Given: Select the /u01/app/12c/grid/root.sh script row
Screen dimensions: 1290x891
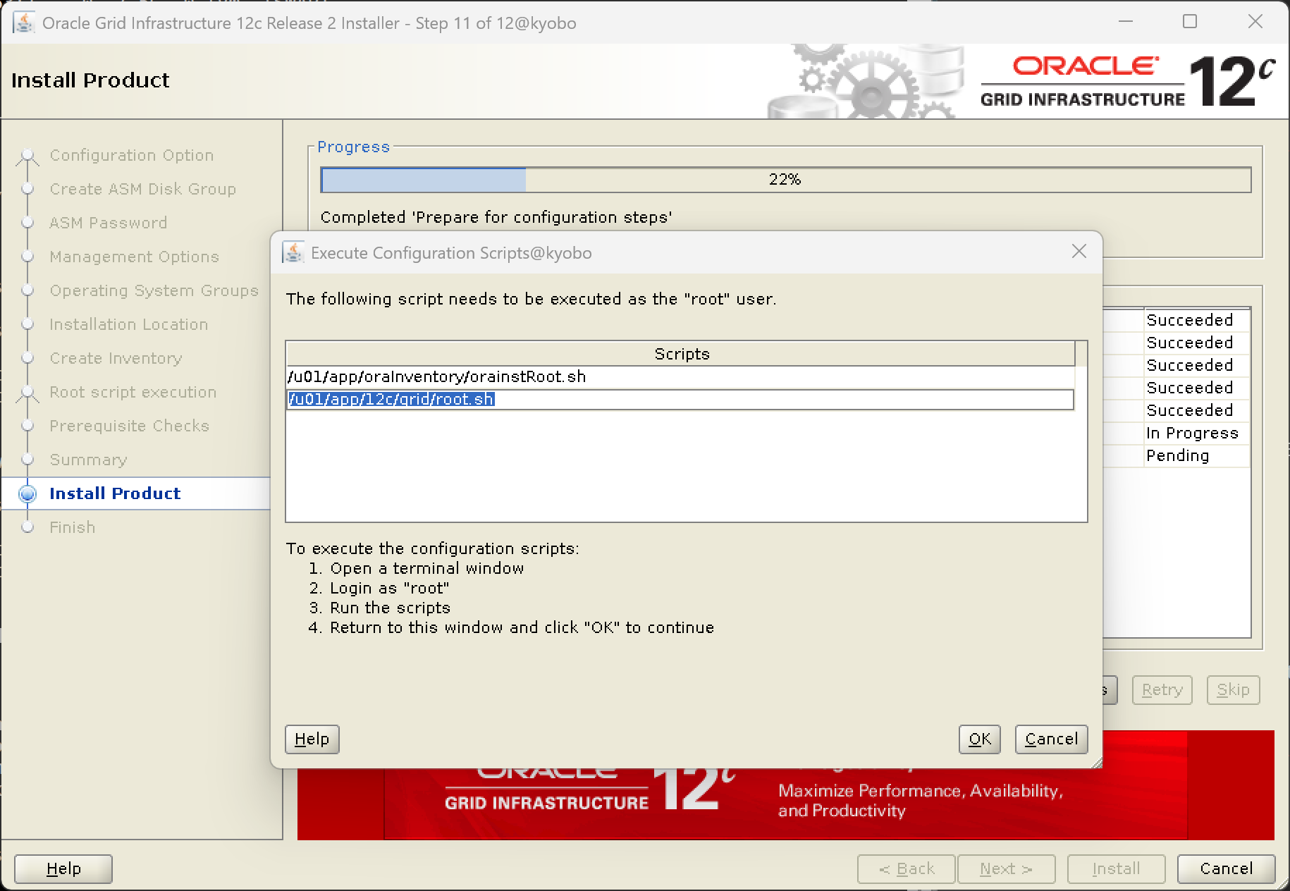Looking at the screenshot, I should (x=680, y=400).
